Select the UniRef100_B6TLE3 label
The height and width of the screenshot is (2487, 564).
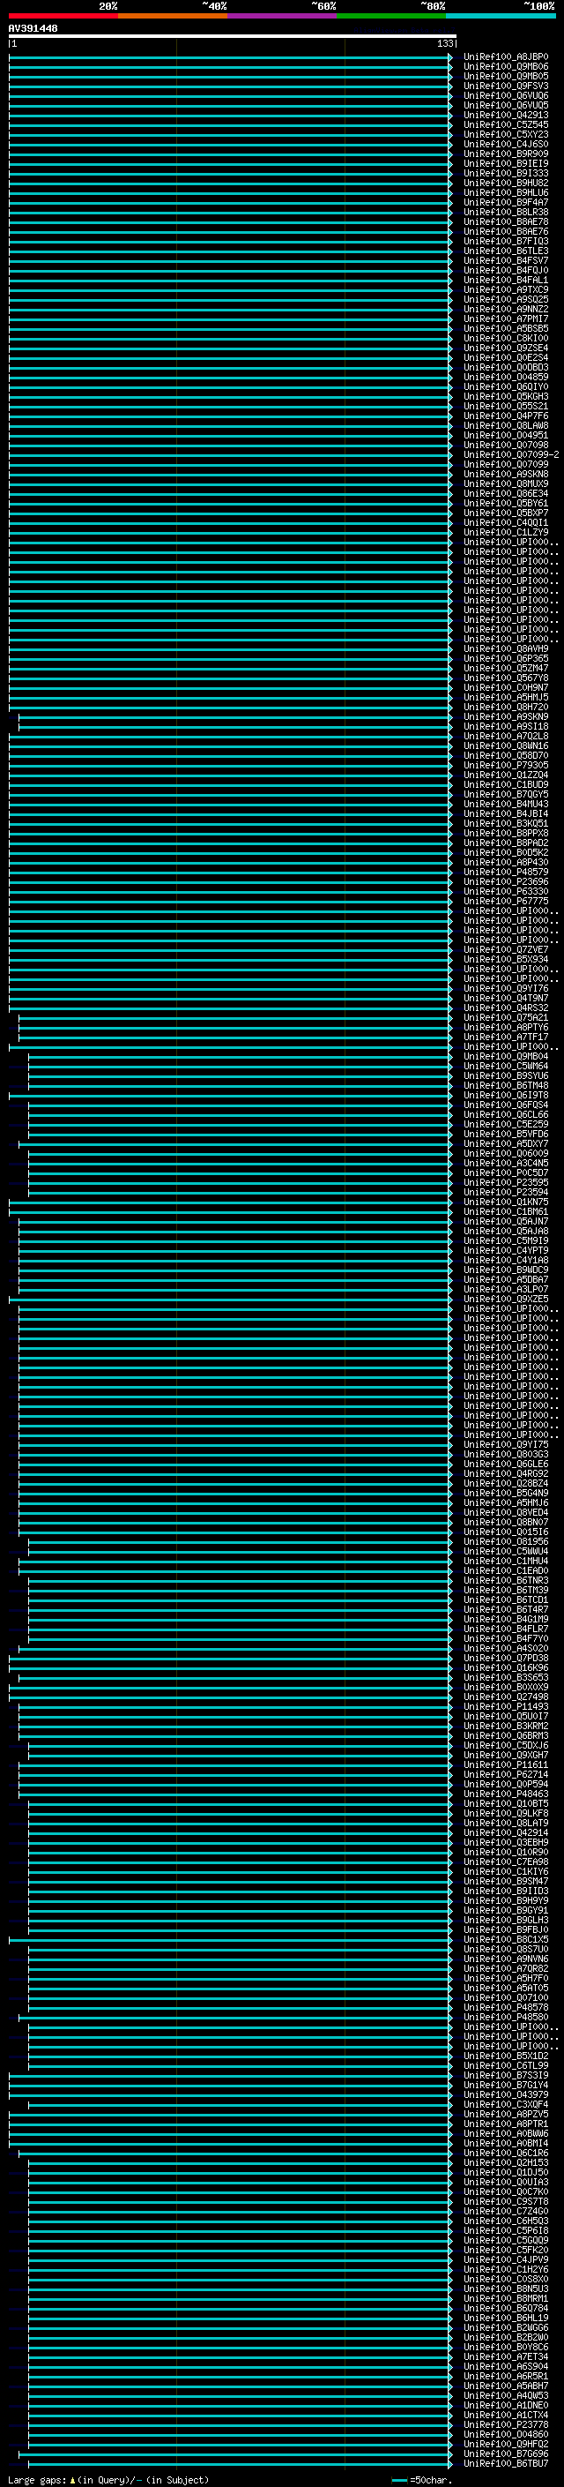coord(505,251)
